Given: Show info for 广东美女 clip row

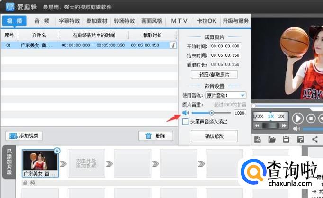Looking at the screenshot, I should pos(173,45).
